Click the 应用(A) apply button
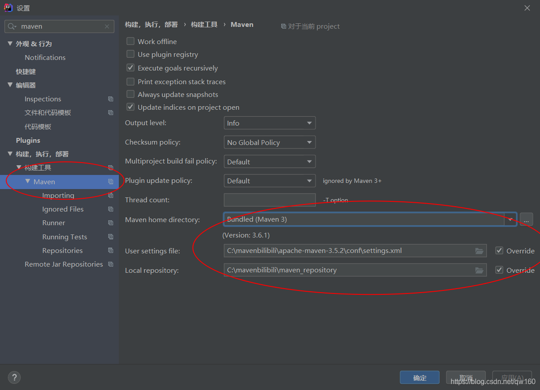The image size is (540, 390). pyautogui.click(x=512, y=378)
